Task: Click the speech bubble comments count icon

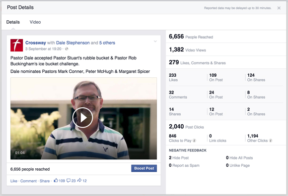Action: (x=69, y=181)
